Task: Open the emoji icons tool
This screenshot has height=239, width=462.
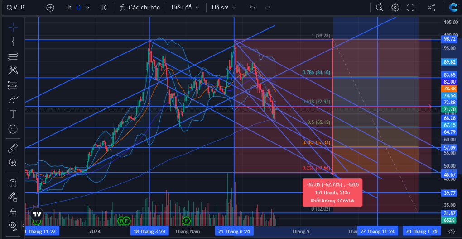Action: pyautogui.click(x=13, y=129)
